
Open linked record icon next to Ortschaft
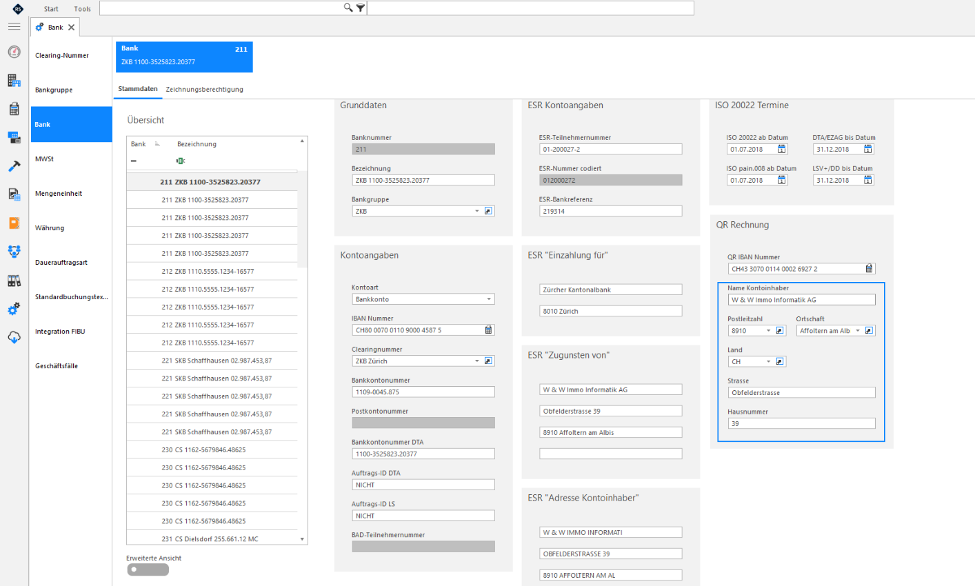click(869, 330)
